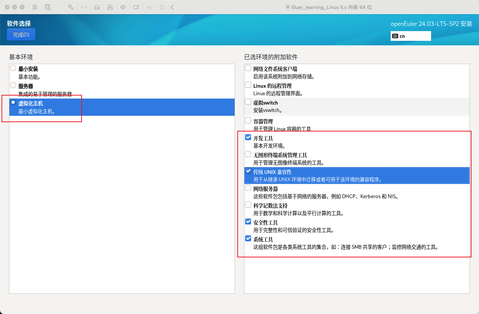Click the 已选环境的附加软件 heading

271,57
